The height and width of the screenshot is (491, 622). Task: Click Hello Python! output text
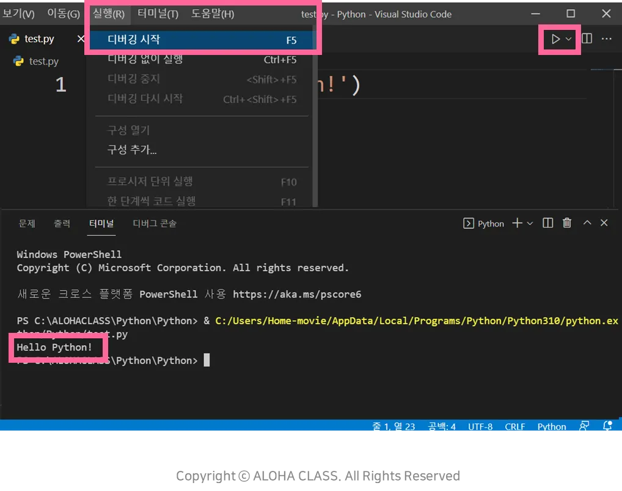[54, 347]
